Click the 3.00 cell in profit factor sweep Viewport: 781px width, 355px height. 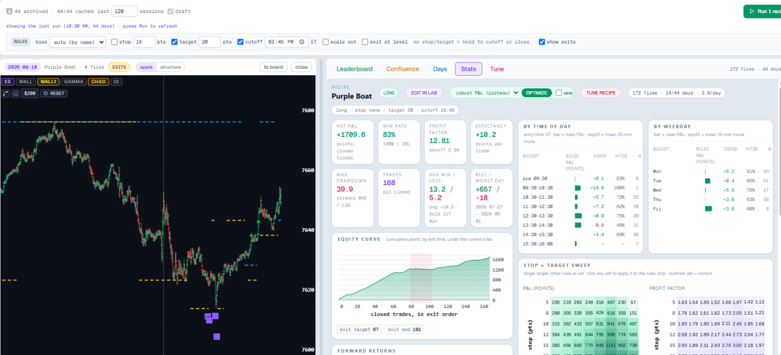click(x=737, y=345)
